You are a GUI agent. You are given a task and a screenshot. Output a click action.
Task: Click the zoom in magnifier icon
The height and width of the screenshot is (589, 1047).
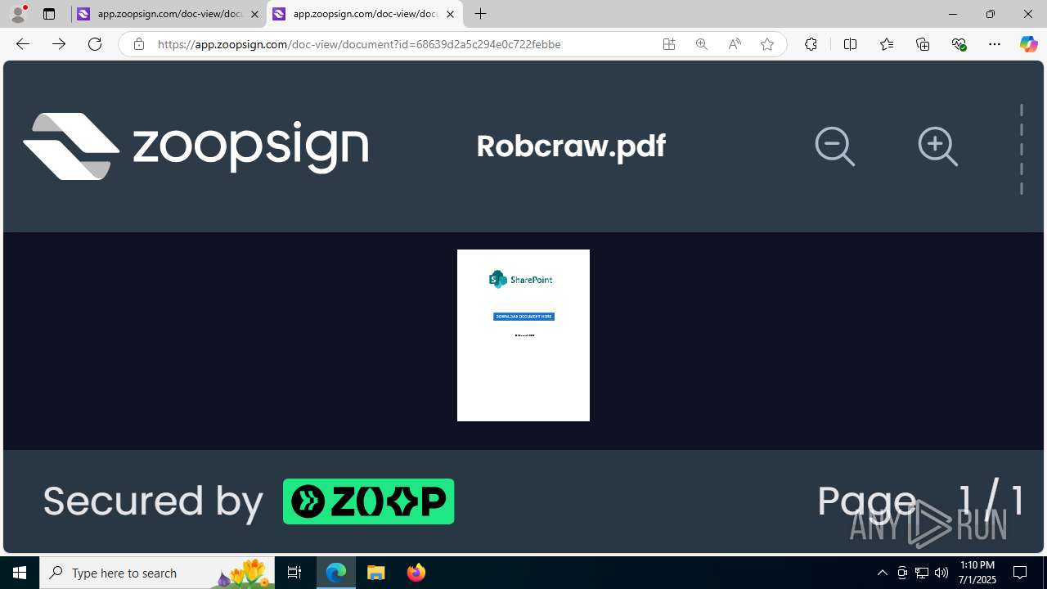click(x=938, y=147)
